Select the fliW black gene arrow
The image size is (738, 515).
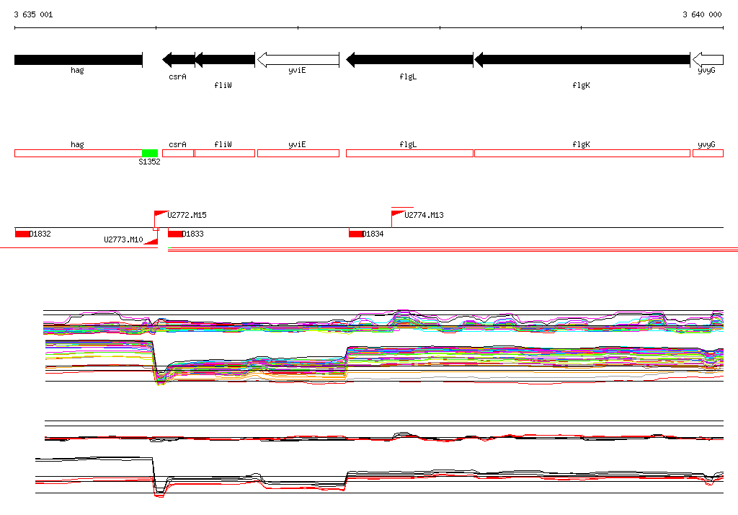coord(225,60)
